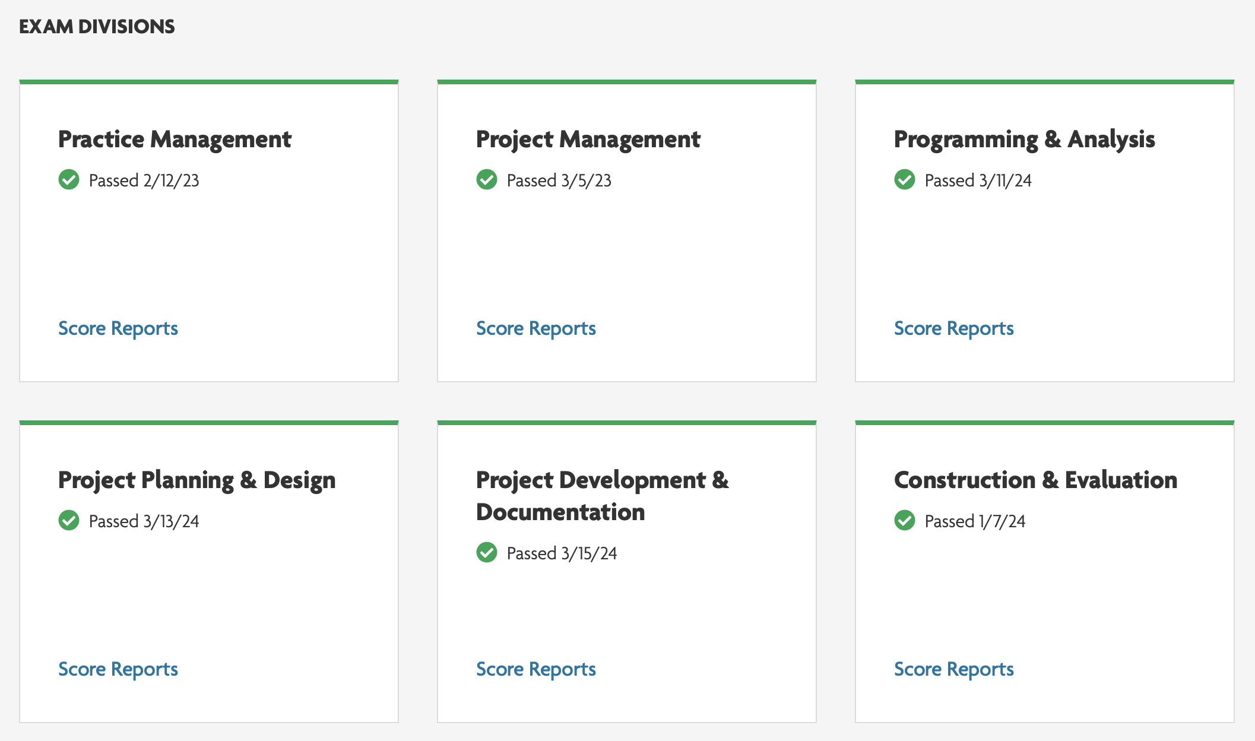
Task: Select the Programming & Analysis heading
Action: pos(1024,140)
